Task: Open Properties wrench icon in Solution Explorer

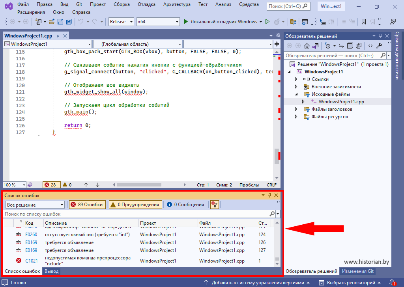Action: 379,46
